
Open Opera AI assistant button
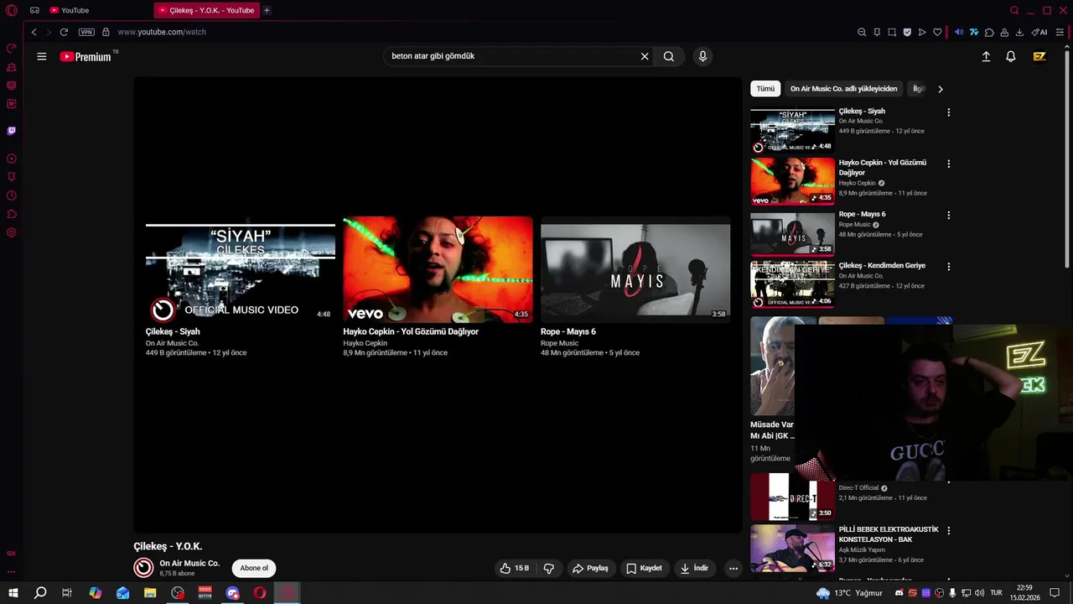[1039, 32]
